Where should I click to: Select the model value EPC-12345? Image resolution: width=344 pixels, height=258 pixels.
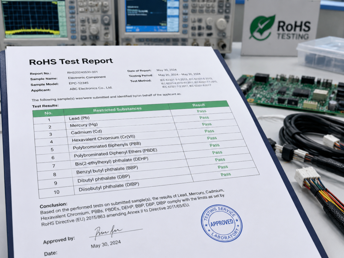[x=79, y=83]
